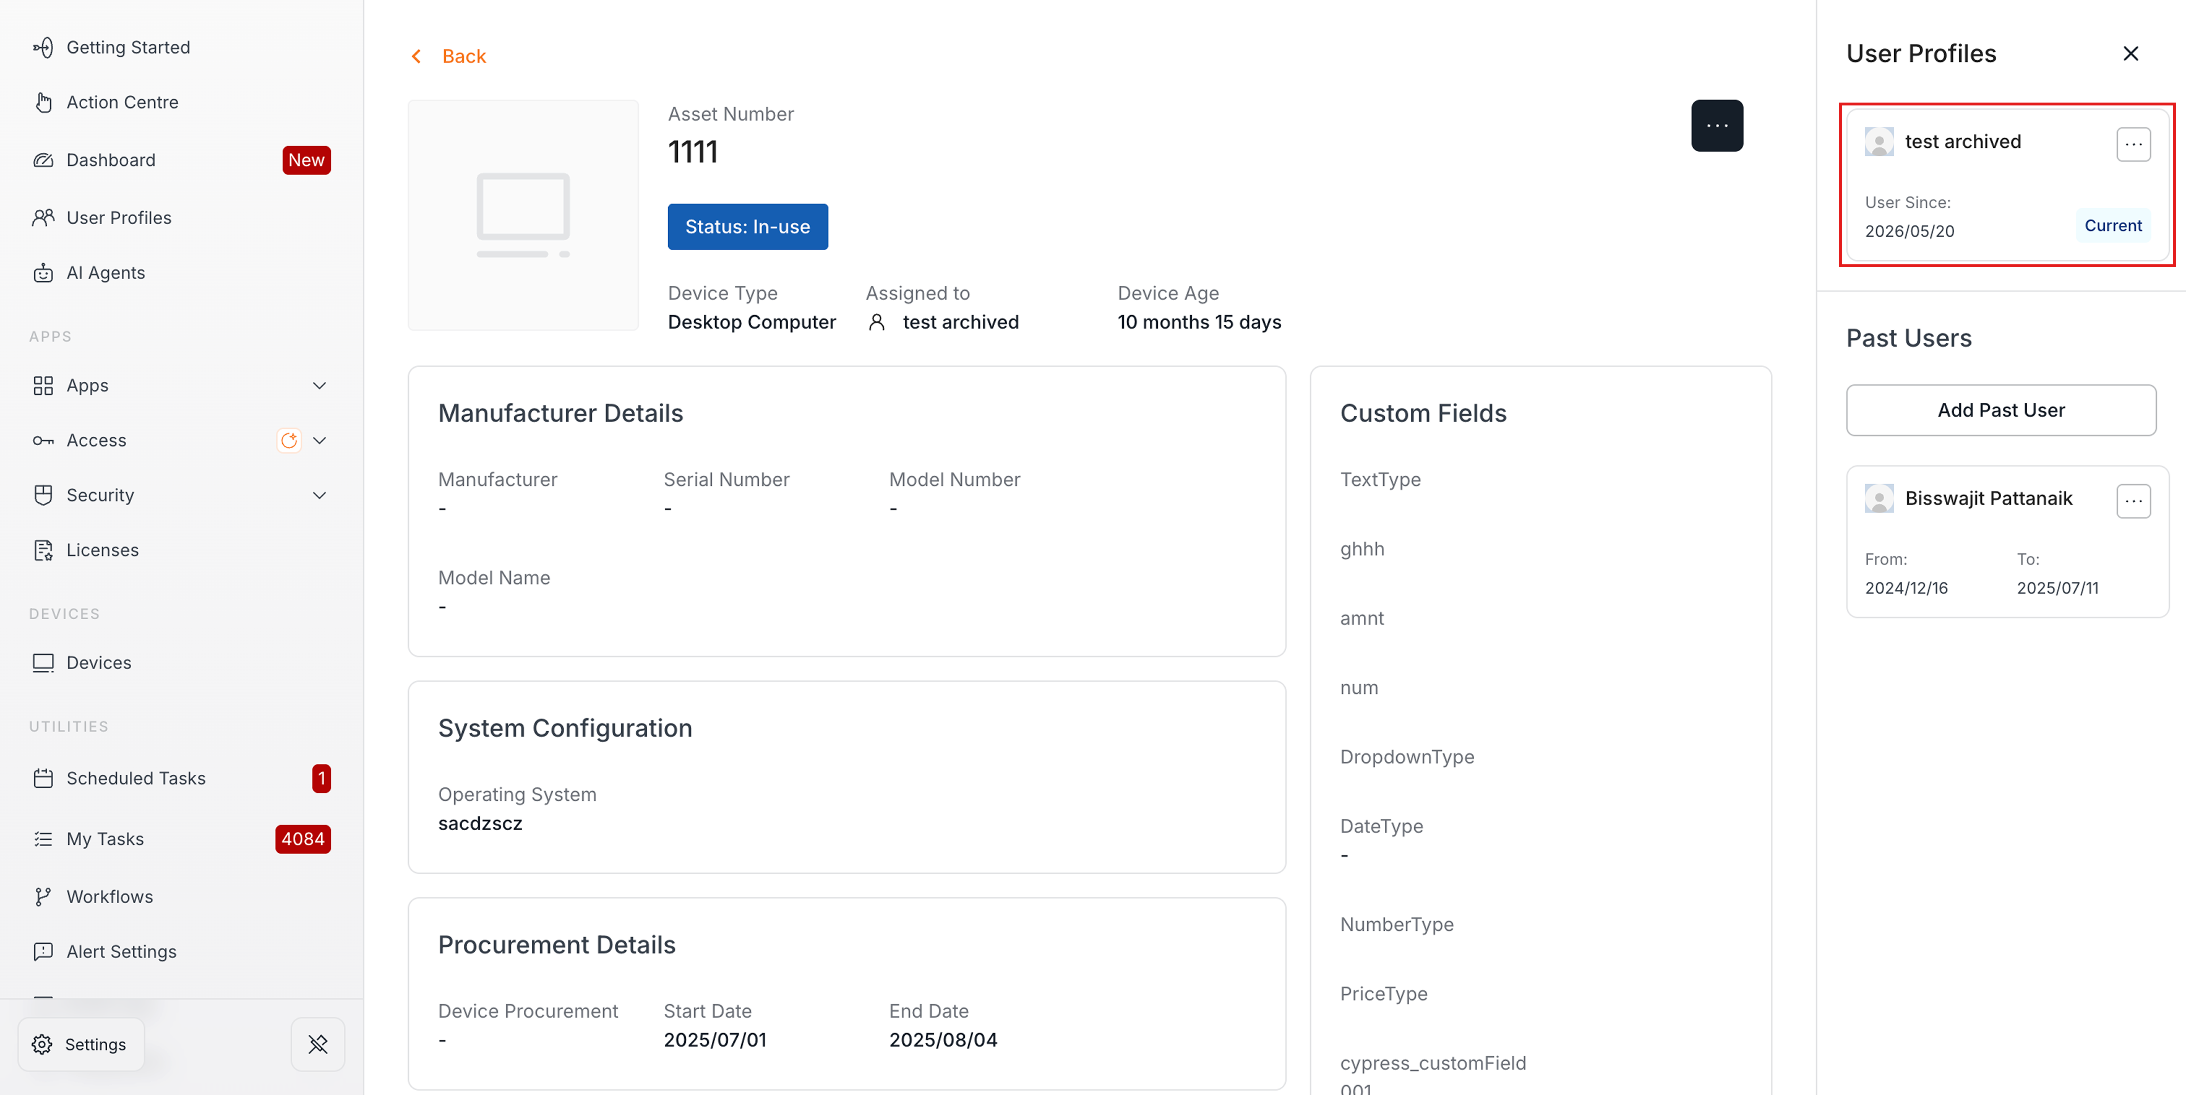
Task: Click the Security shield icon
Action: (x=43, y=495)
